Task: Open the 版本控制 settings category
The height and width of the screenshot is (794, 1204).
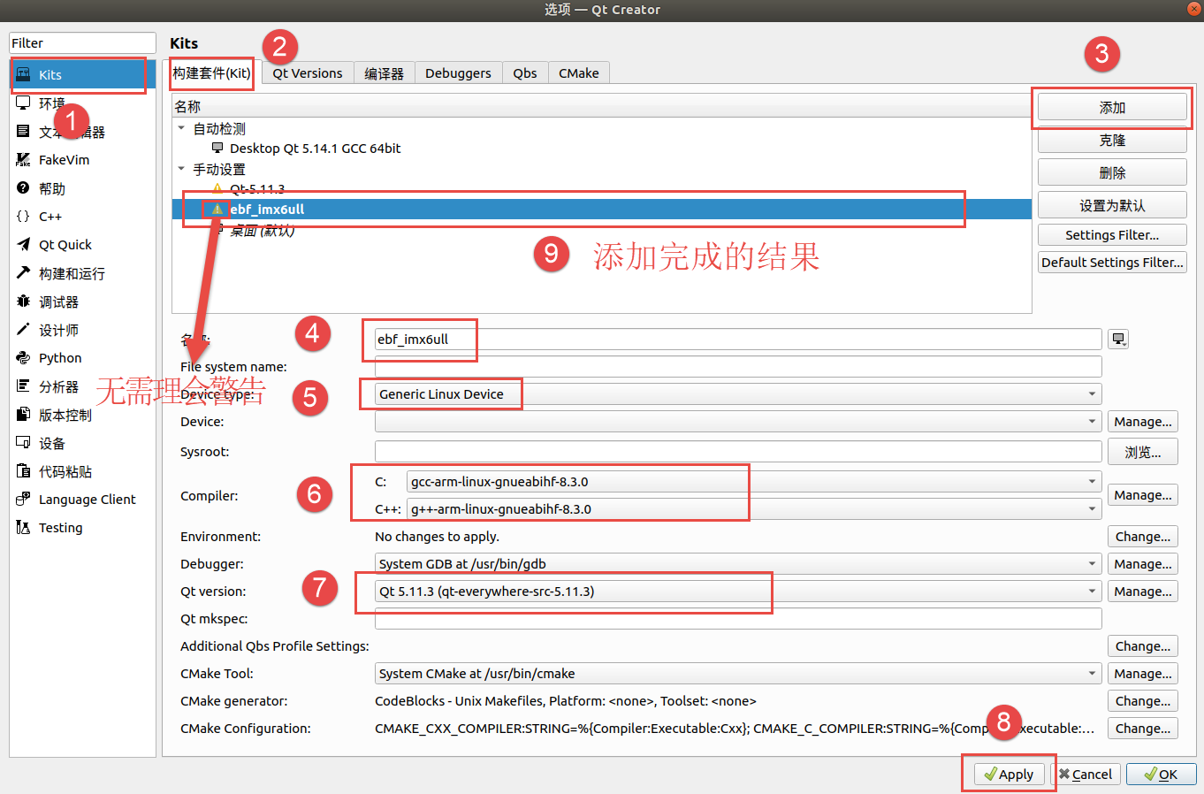Action: [82, 415]
